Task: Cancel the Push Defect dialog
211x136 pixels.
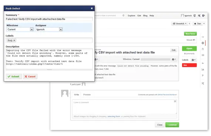Action: (30, 76)
